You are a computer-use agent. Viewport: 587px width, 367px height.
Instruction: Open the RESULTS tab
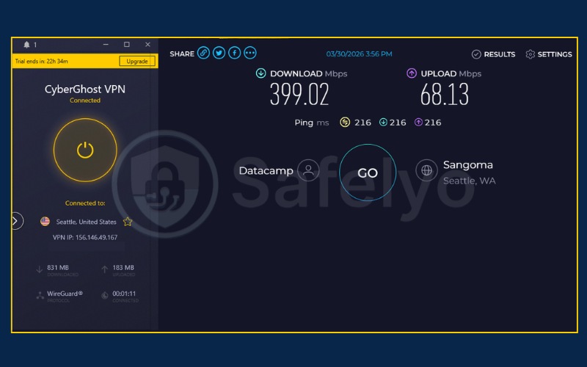pos(500,54)
